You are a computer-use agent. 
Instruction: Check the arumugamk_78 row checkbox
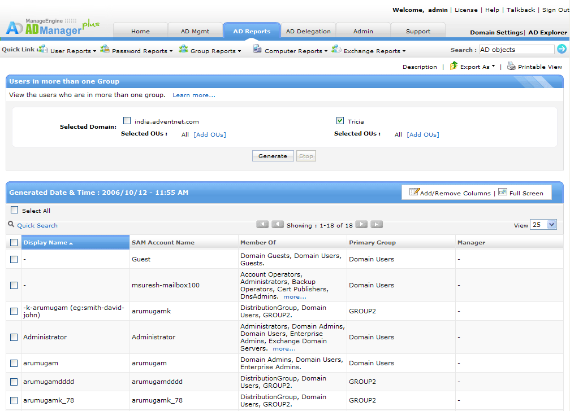[14, 400]
